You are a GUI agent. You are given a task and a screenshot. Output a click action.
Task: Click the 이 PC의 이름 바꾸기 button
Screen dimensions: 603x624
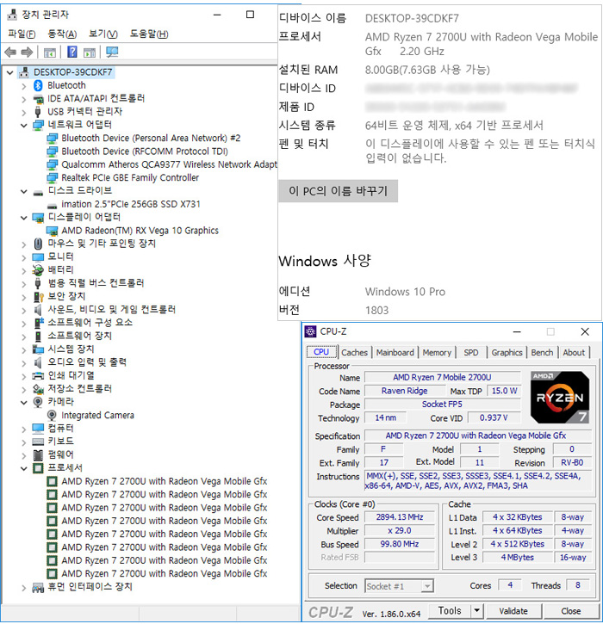coord(338,191)
